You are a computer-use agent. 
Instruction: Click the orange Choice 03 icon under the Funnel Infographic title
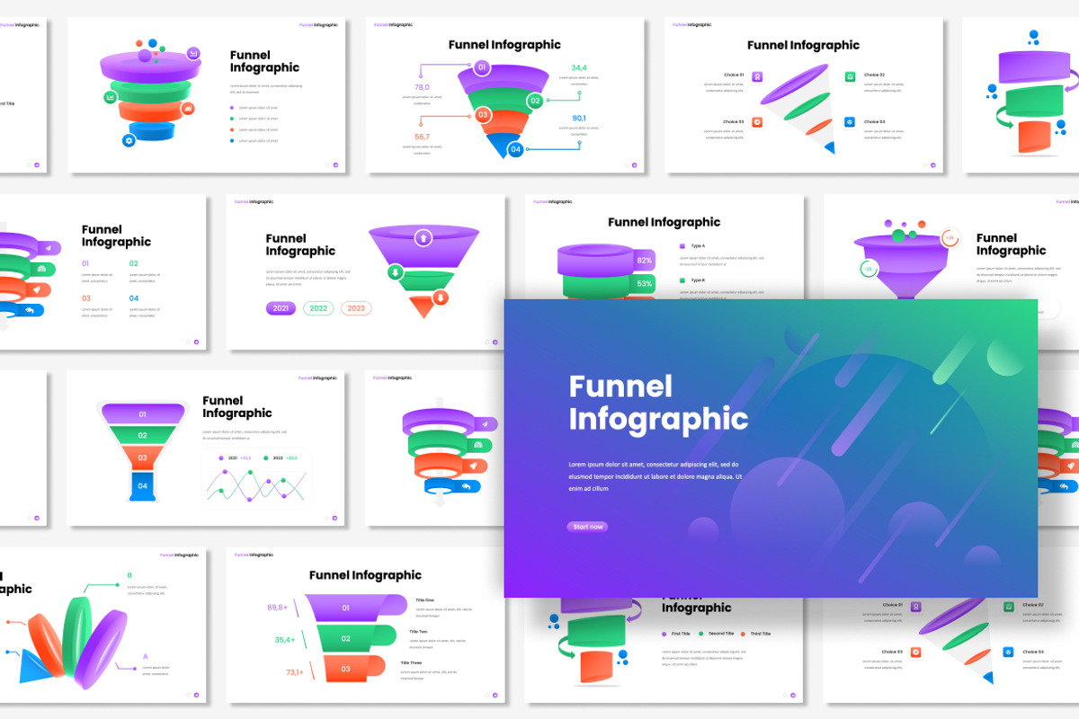tap(758, 122)
